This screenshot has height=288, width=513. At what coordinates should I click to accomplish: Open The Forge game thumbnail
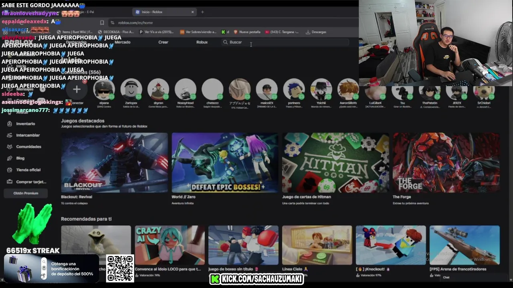pyautogui.click(x=446, y=162)
